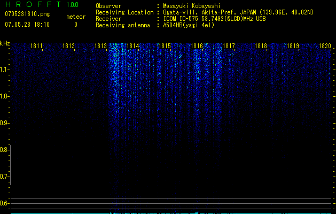Click the 1817 time marker

(229, 46)
